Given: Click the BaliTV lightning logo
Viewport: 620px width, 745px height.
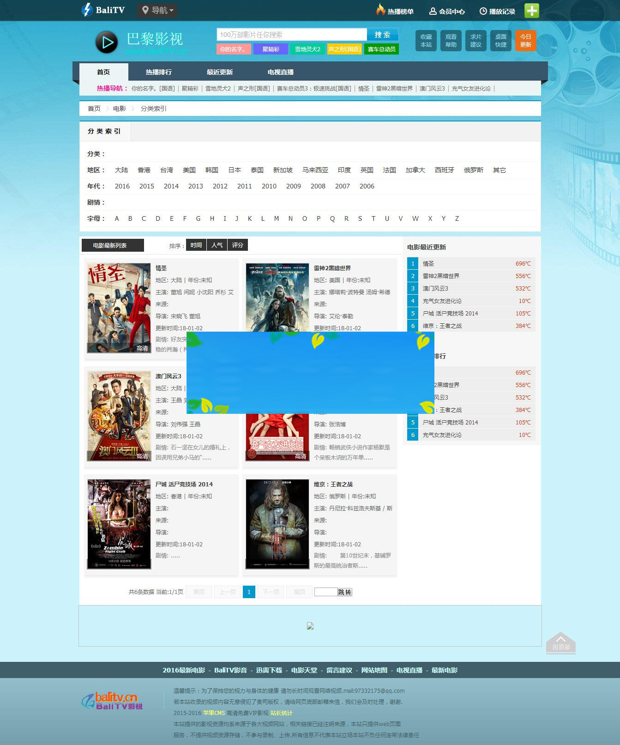Looking at the screenshot, I should (x=103, y=10).
